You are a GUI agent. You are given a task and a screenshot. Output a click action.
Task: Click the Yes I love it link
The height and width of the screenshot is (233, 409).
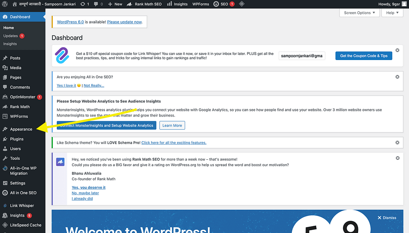66,85
